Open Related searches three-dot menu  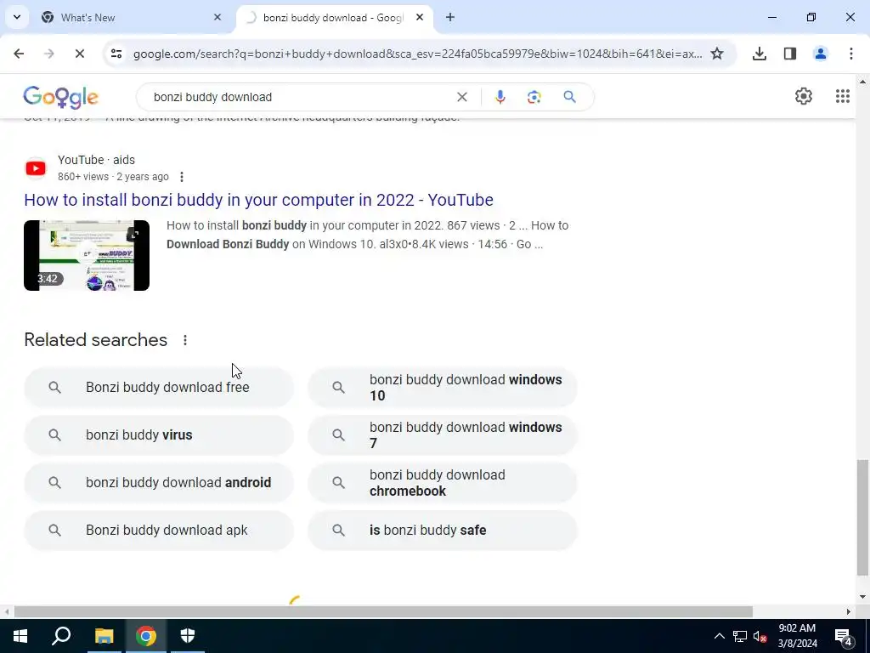coord(184,340)
